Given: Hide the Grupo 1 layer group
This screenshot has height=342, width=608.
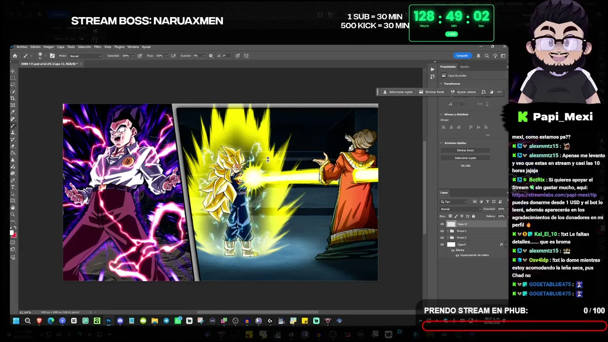Looking at the screenshot, I should pos(442,231).
